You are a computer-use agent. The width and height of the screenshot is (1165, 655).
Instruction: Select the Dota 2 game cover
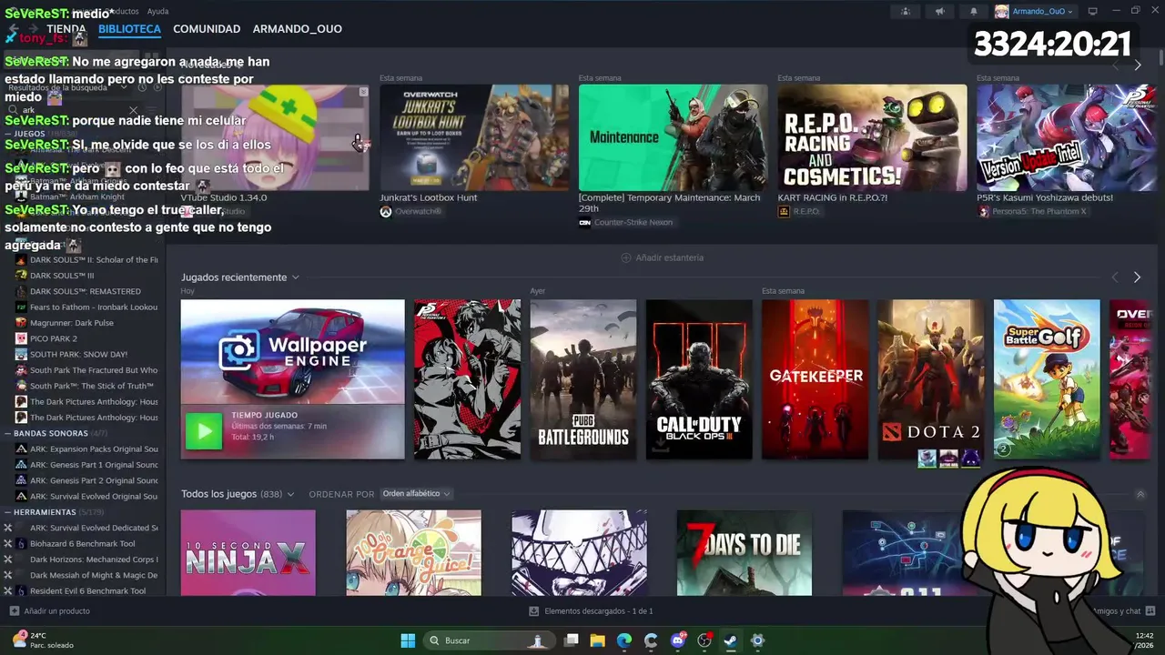tap(930, 379)
